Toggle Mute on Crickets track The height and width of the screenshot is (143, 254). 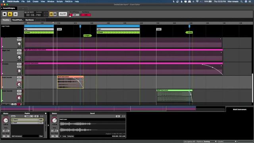(x=19, y=67)
